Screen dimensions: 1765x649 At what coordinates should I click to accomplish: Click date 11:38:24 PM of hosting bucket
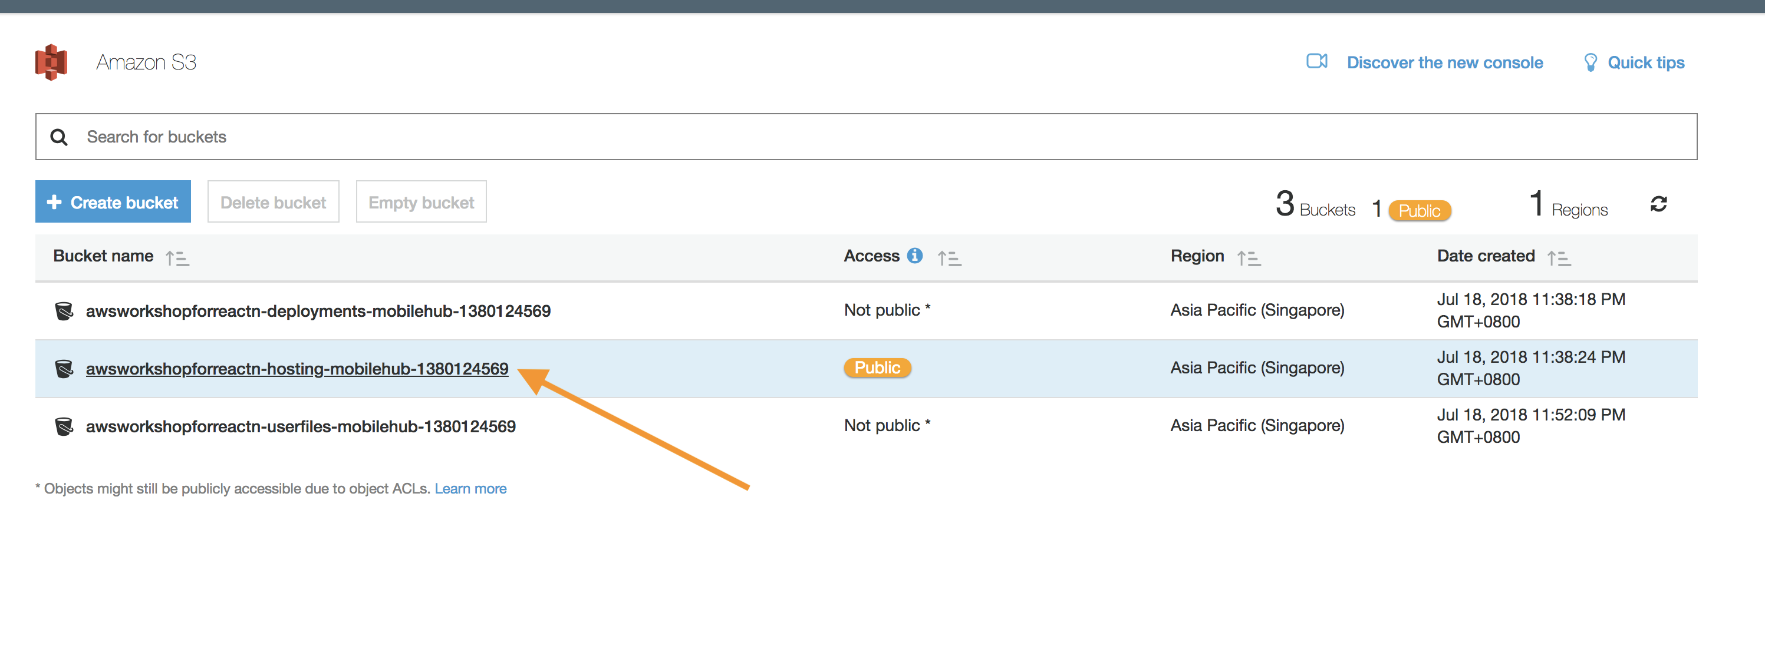1531,368
